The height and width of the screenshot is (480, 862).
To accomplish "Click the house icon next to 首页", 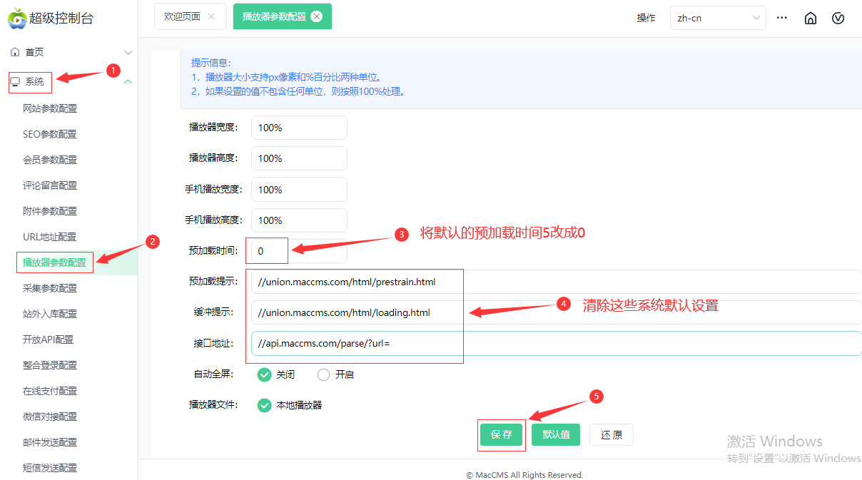I will (x=15, y=52).
